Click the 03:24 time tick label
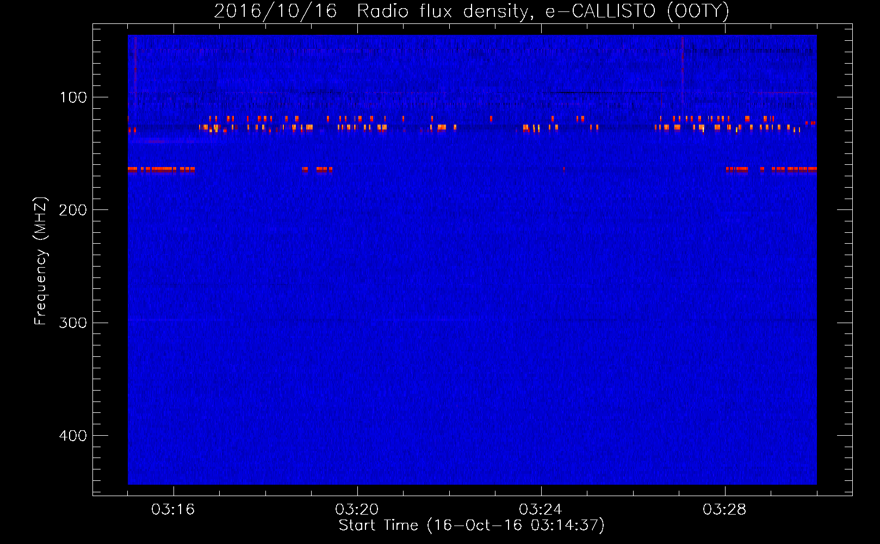880x544 pixels. [541, 510]
